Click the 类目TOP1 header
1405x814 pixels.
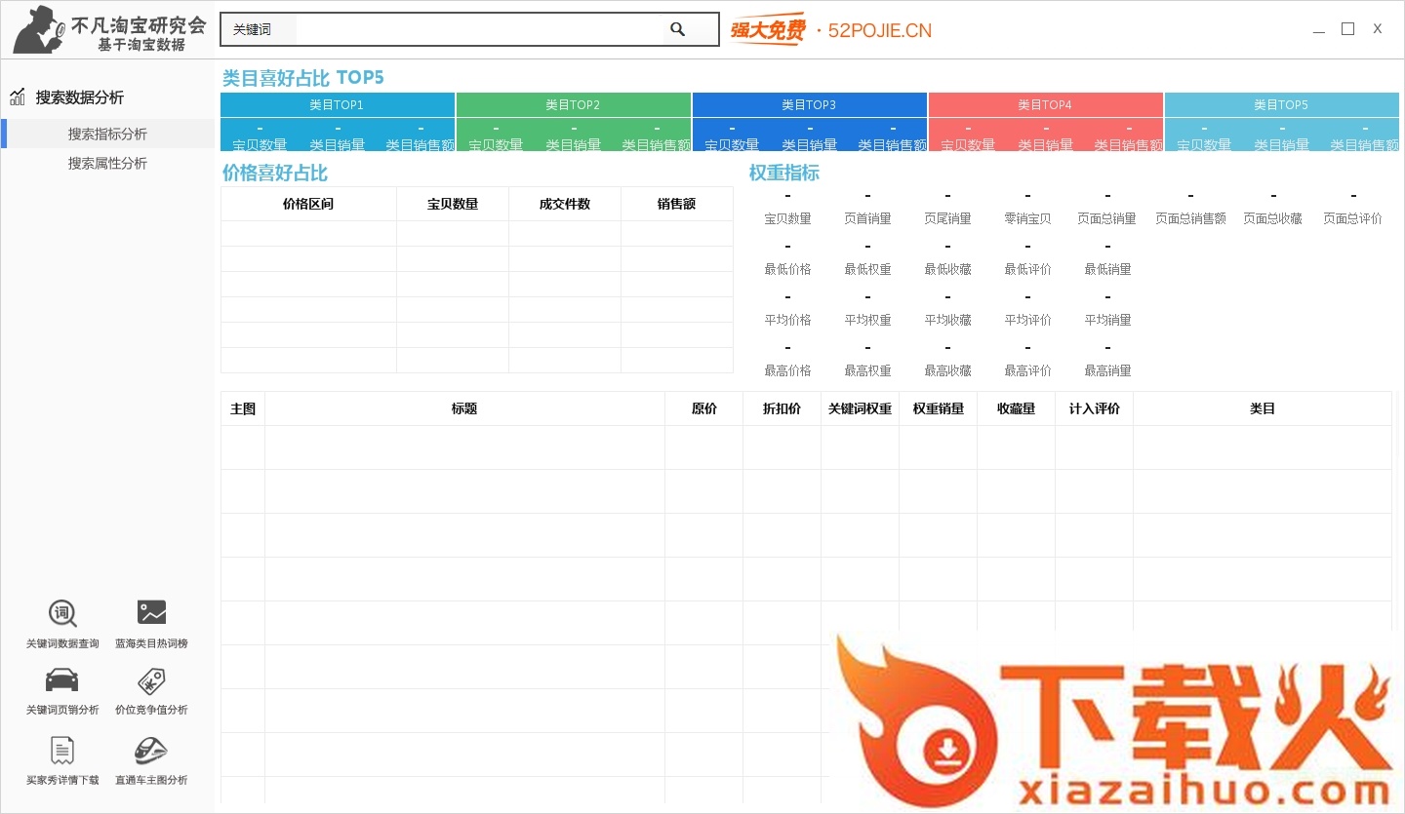point(338,104)
